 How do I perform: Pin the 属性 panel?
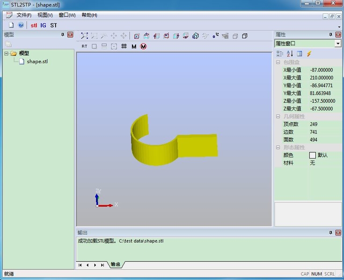tap(330, 35)
